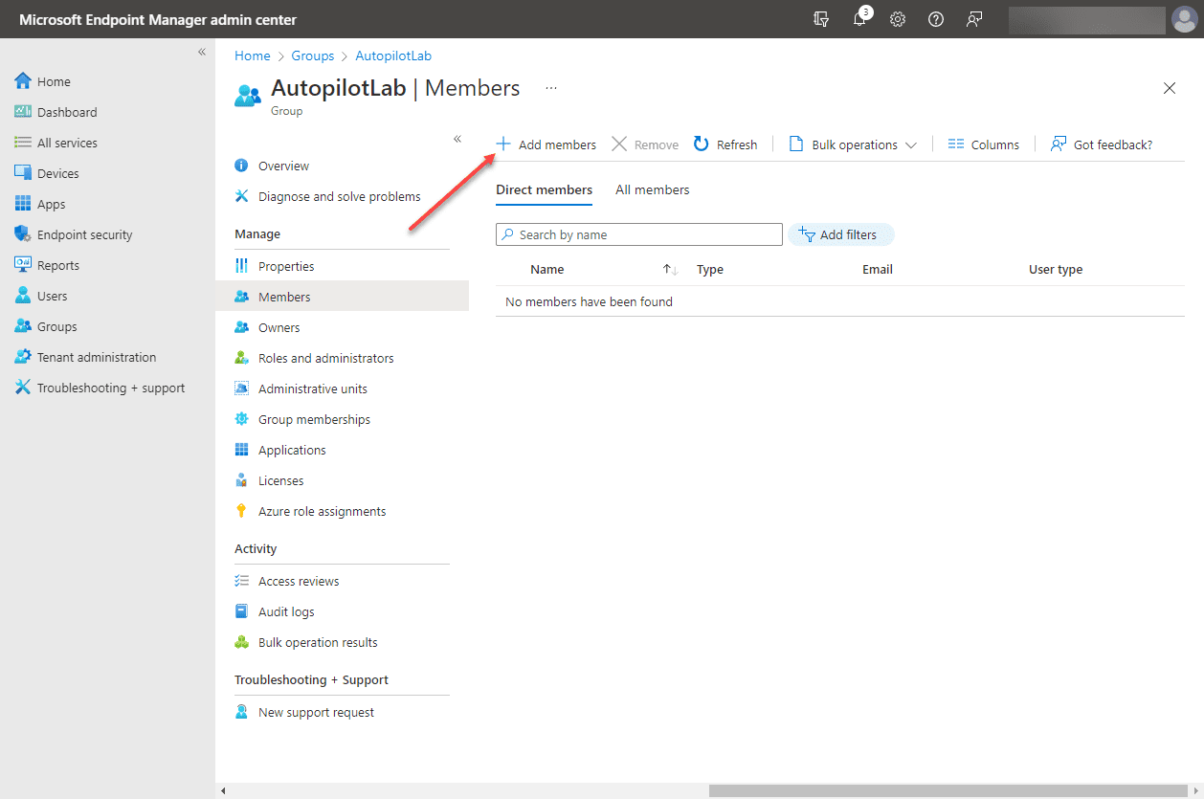
Task: Open the ellipsis menu next to AutopilotLab
Action: (550, 87)
